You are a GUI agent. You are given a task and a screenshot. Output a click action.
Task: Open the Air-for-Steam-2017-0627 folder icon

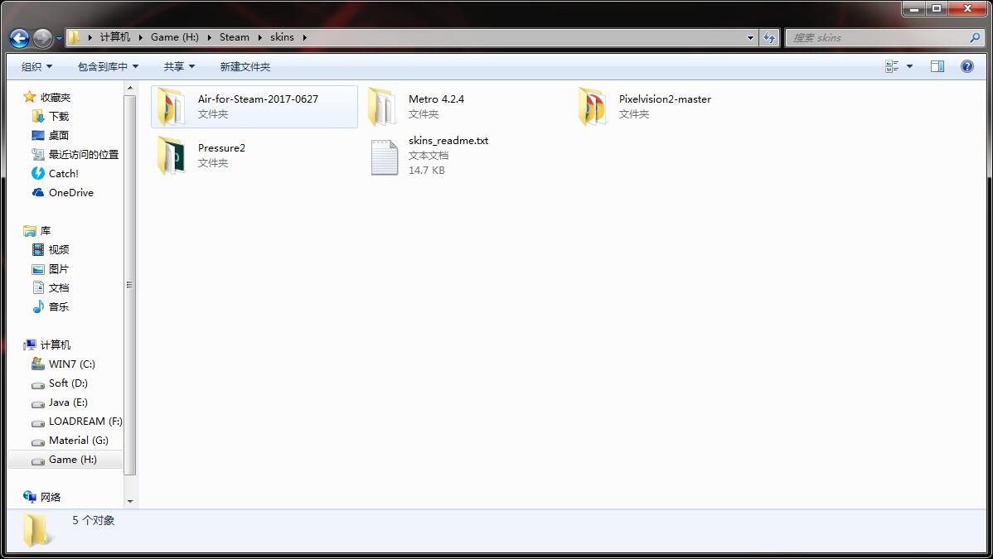[171, 107]
